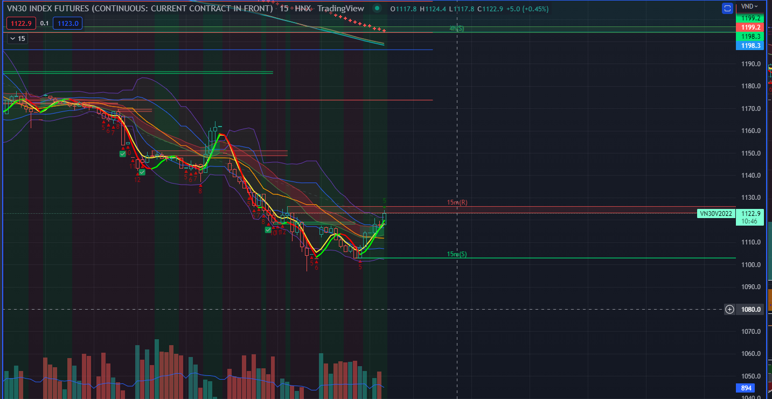Click the green checkmark signal below number 12
Image resolution: width=772 pixels, height=399 pixels.
click(142, 172)
